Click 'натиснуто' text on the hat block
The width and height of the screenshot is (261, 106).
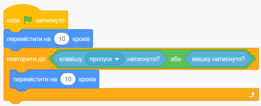click(50, 21)
